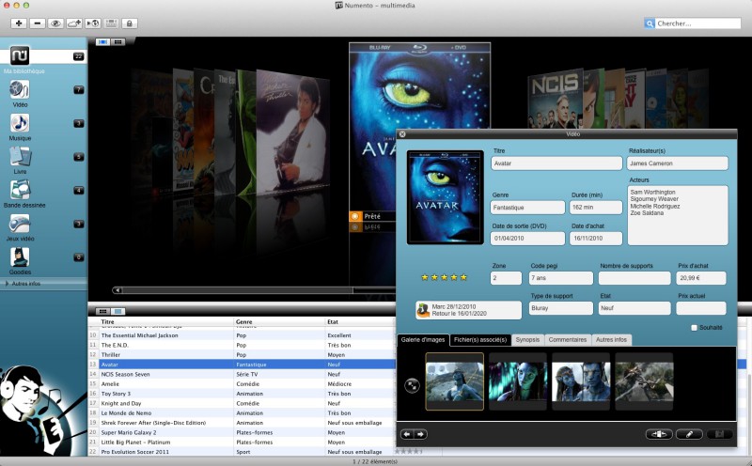The height and width of the screenshot is (466, 752).
Task: Click the expand gallery round icon
Action: tap(412, 385)
